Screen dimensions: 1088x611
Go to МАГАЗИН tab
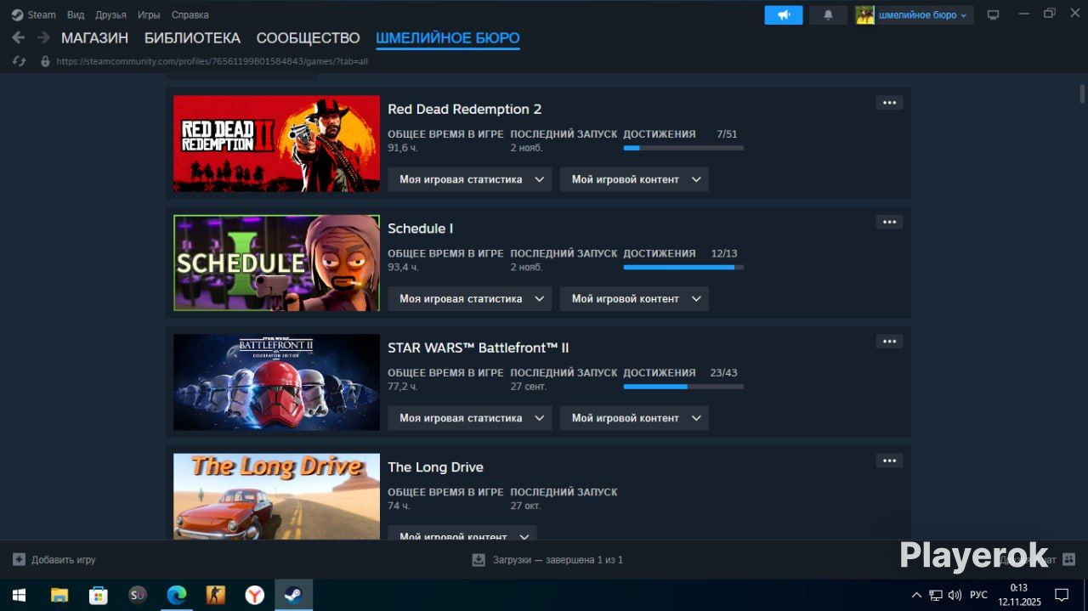[94, 38]
